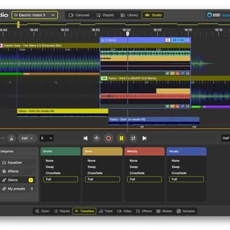Click the record button in the transport bar
The image size is (230, 230).
point(109,138)
